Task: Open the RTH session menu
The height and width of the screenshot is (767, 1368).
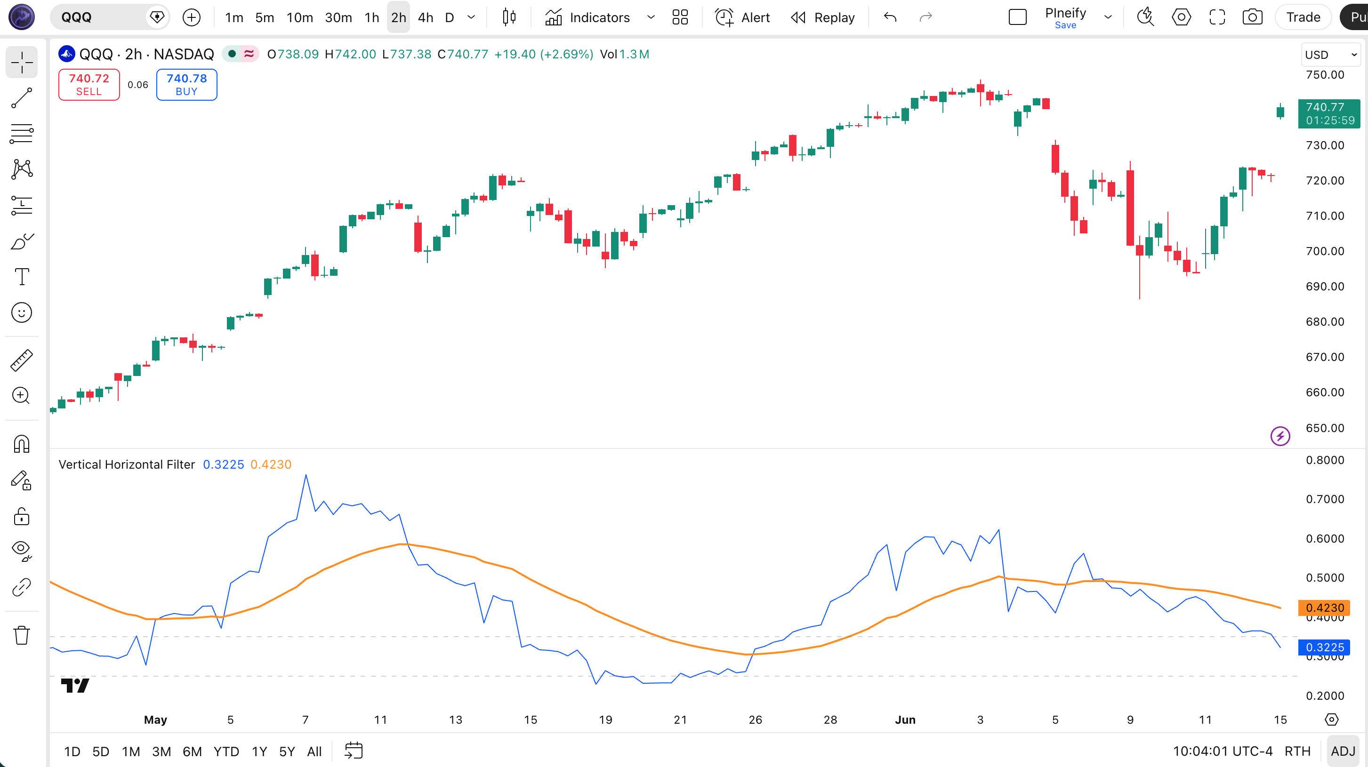Action: (x=1297, y=751)
